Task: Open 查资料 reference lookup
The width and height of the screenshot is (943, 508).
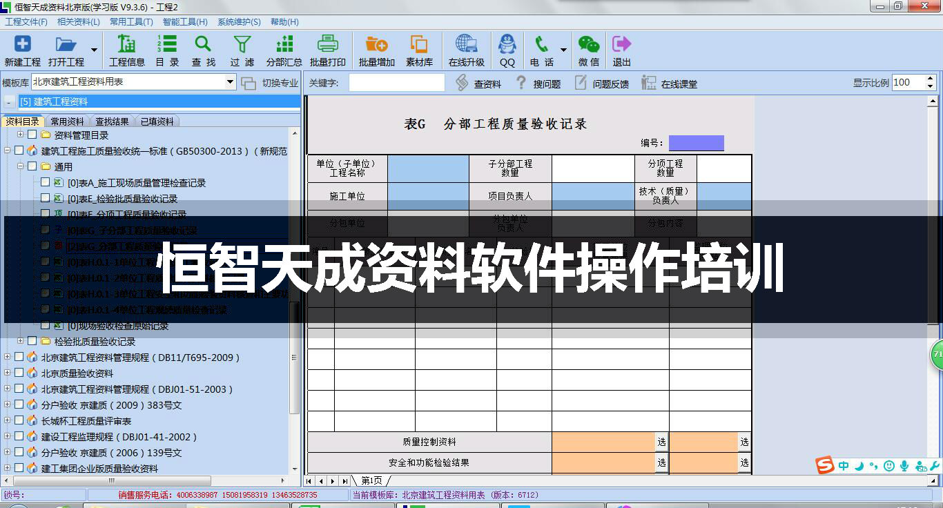Action: (x=478, y=83)
